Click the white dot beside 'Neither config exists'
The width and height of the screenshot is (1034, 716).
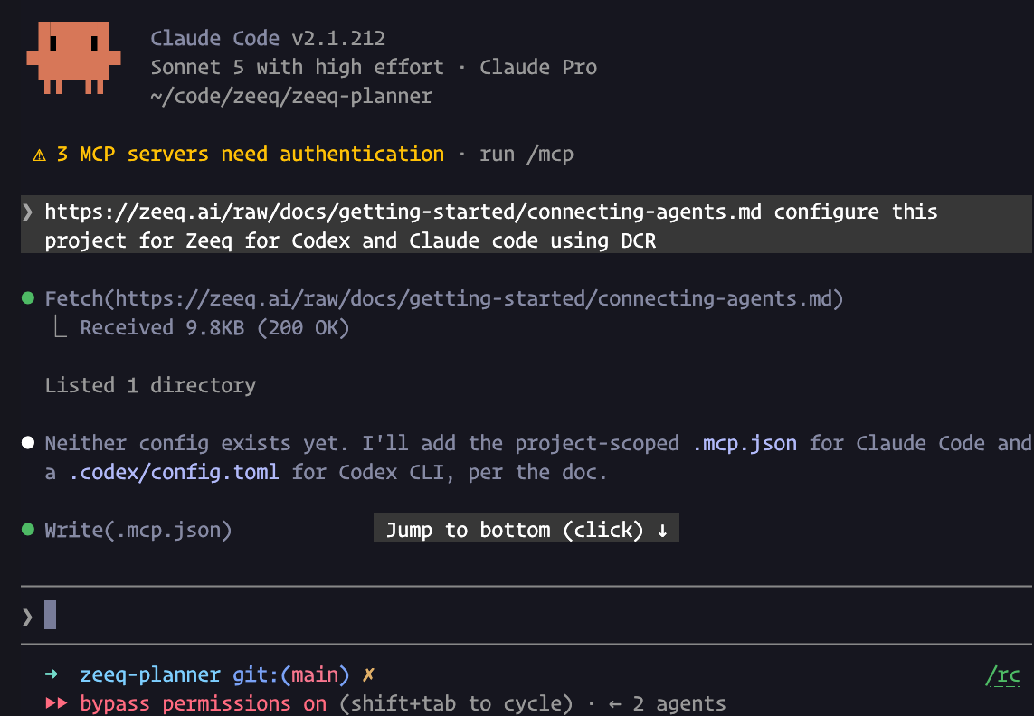[28, 442]
